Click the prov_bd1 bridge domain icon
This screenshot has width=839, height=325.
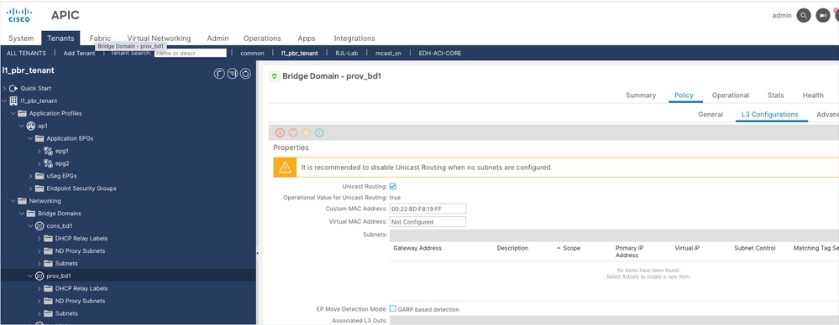point(39,276)
